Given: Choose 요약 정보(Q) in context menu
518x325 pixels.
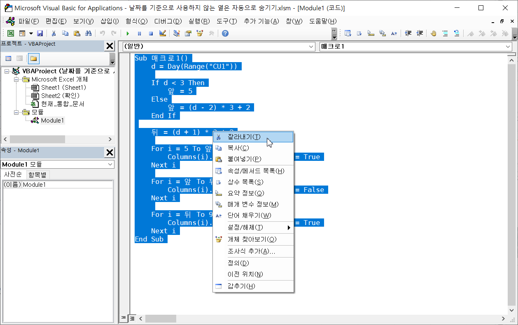Looking at the screenshot, I should 253,193.
